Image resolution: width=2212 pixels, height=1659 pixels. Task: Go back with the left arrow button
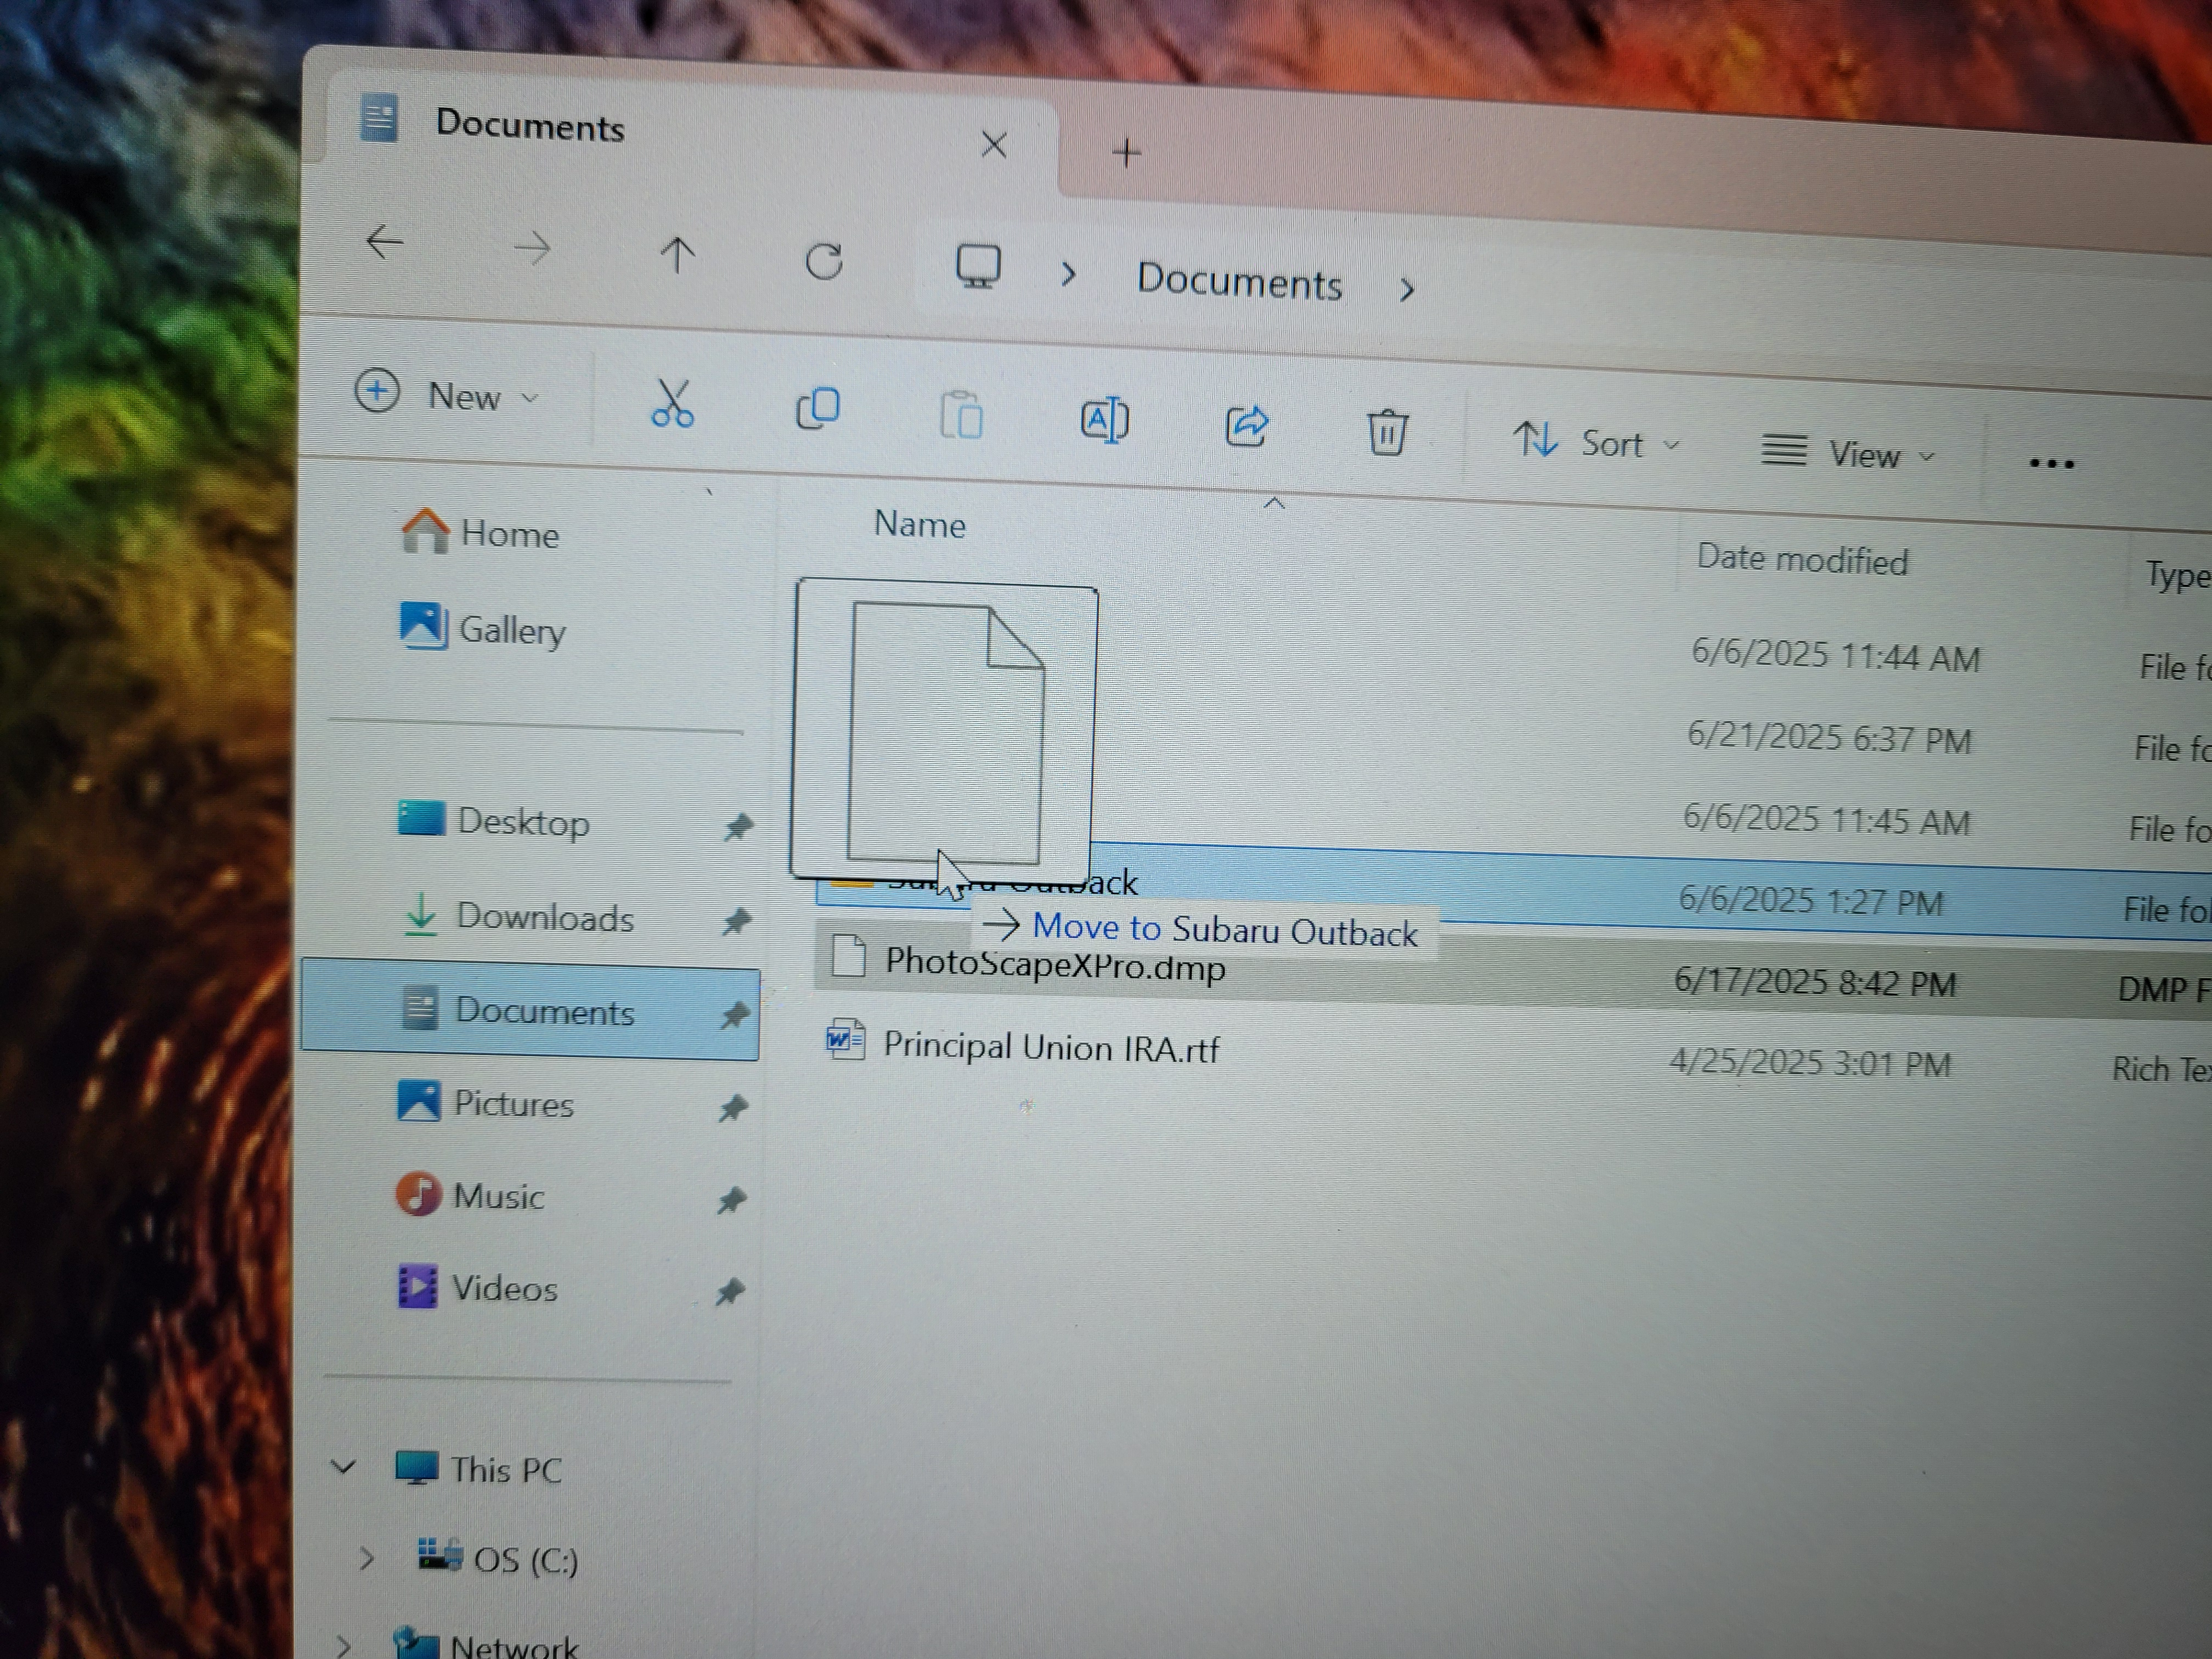[x=384, y=242]
